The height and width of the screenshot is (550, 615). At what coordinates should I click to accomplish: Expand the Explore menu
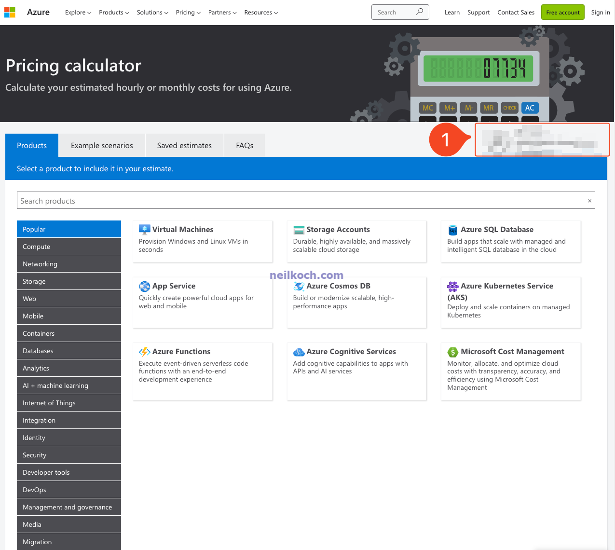pyautogui.click(x=78, y=13)
